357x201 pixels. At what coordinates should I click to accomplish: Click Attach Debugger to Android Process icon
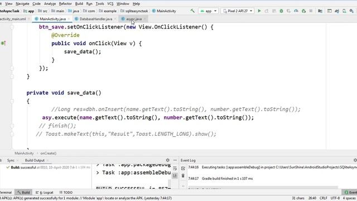303,11
